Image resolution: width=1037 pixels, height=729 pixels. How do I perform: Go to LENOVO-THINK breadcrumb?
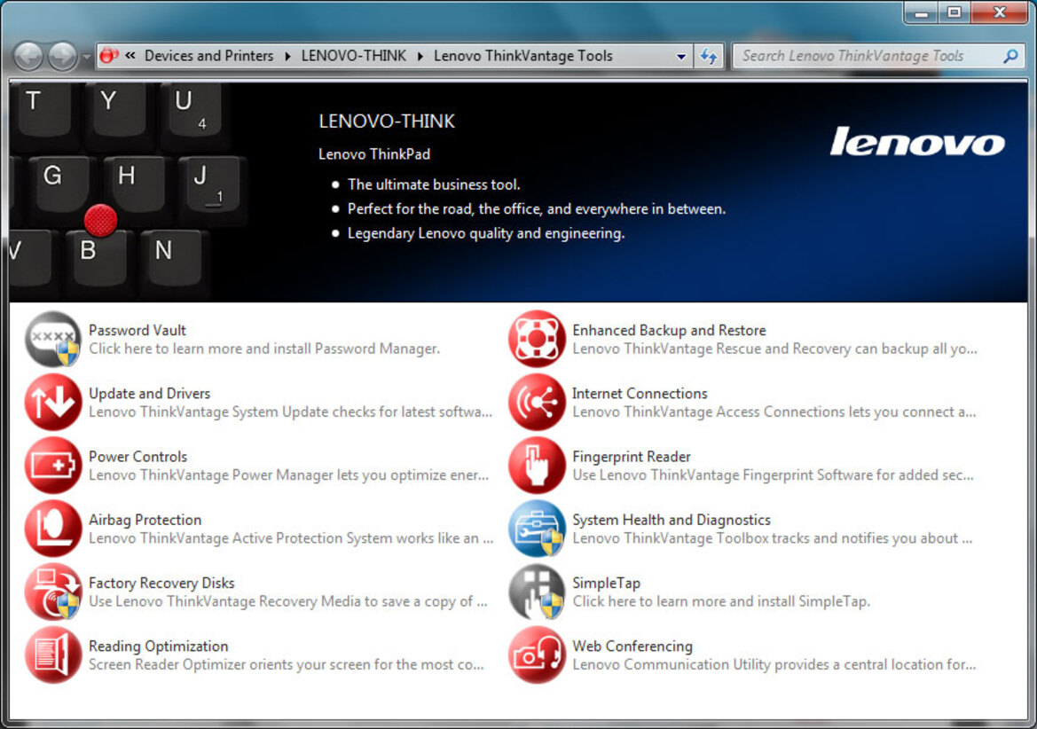pyautogui.click(x=354, y=56)
